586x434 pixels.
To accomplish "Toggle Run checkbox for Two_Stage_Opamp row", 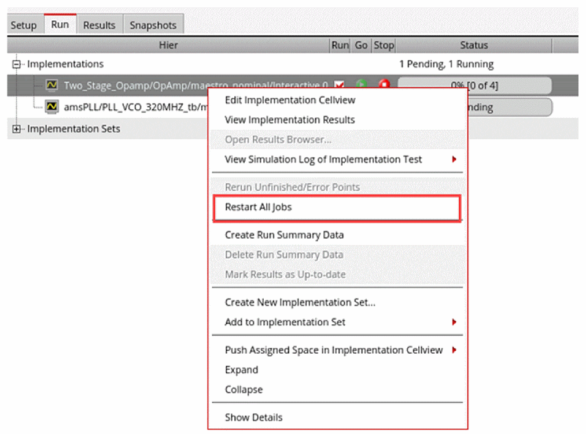I will click(x=340, y=85).
